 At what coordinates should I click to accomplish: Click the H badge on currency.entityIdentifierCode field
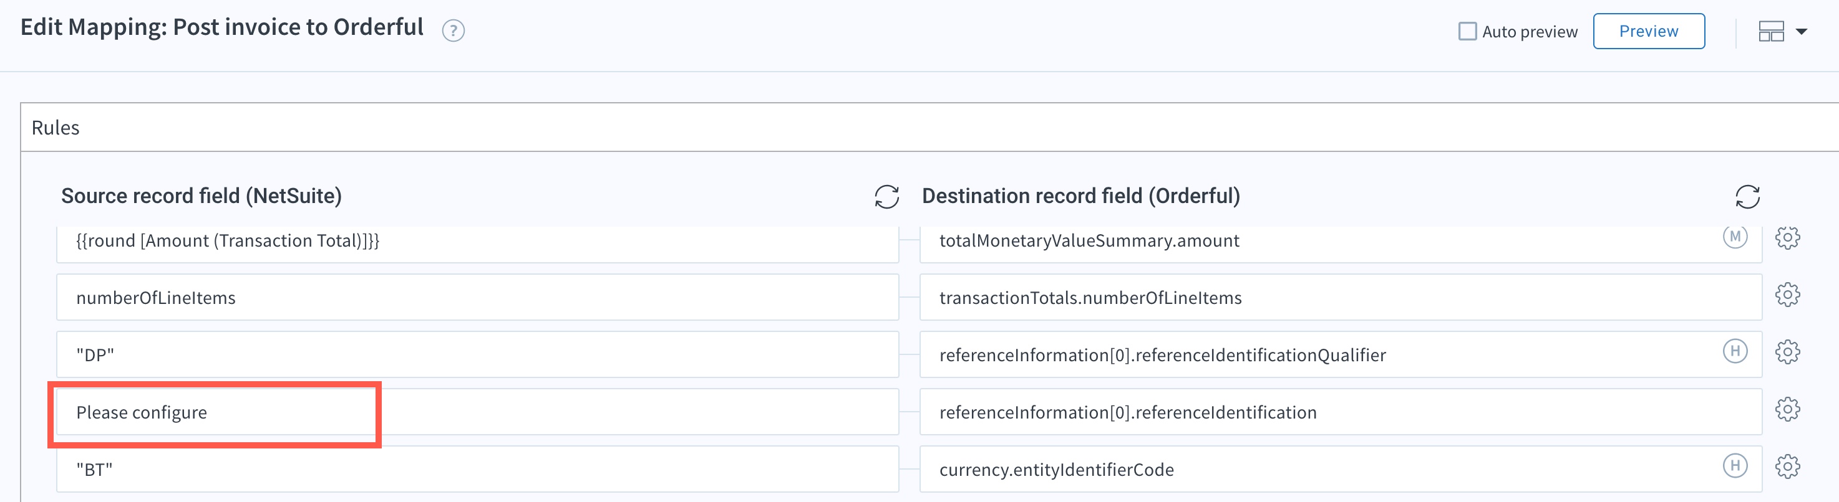1735,466
